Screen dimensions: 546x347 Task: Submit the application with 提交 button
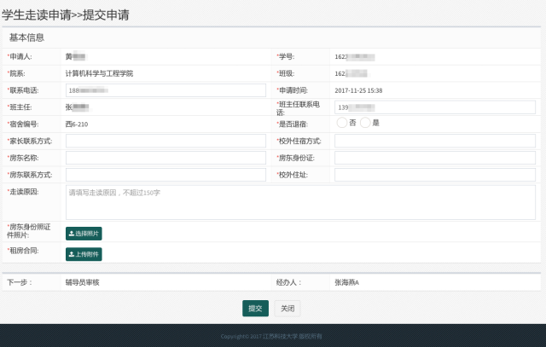(255, 308)
